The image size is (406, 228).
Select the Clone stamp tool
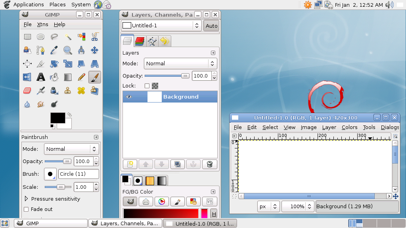(67, 91)
